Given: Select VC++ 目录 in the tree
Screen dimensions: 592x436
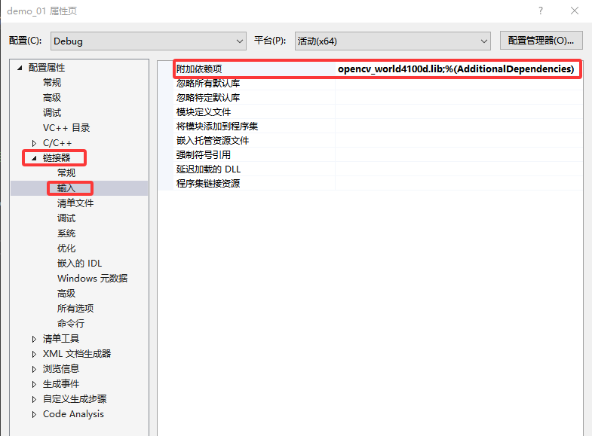Looking at the screenshot, I should (x=66, y=128).
